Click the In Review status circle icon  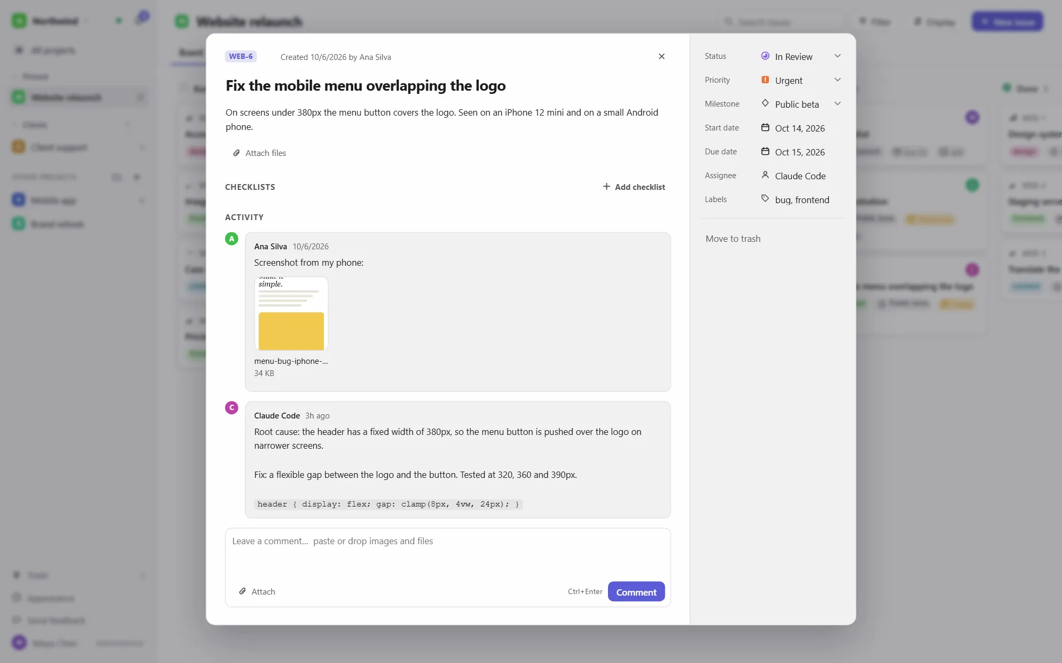(765, 56)
